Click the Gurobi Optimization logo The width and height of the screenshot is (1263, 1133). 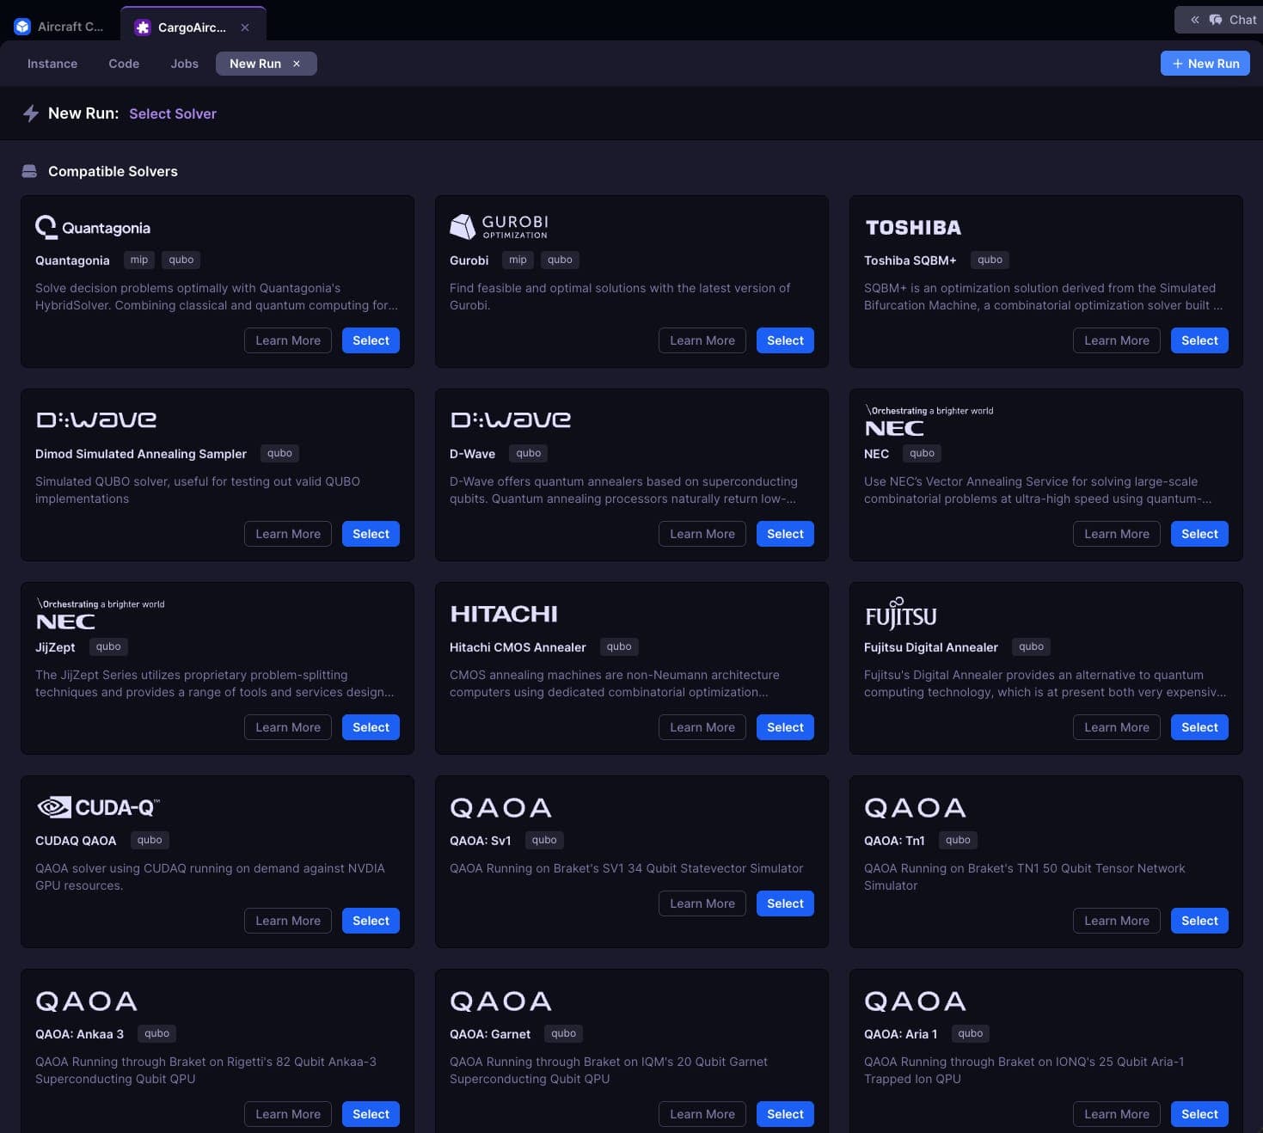pyautogui.click(x=499, y=226)
